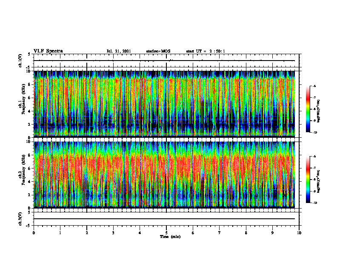Click the "-6" label on ch.2 color bar
This screenshot has width=337, height=261.
[314, 157]
